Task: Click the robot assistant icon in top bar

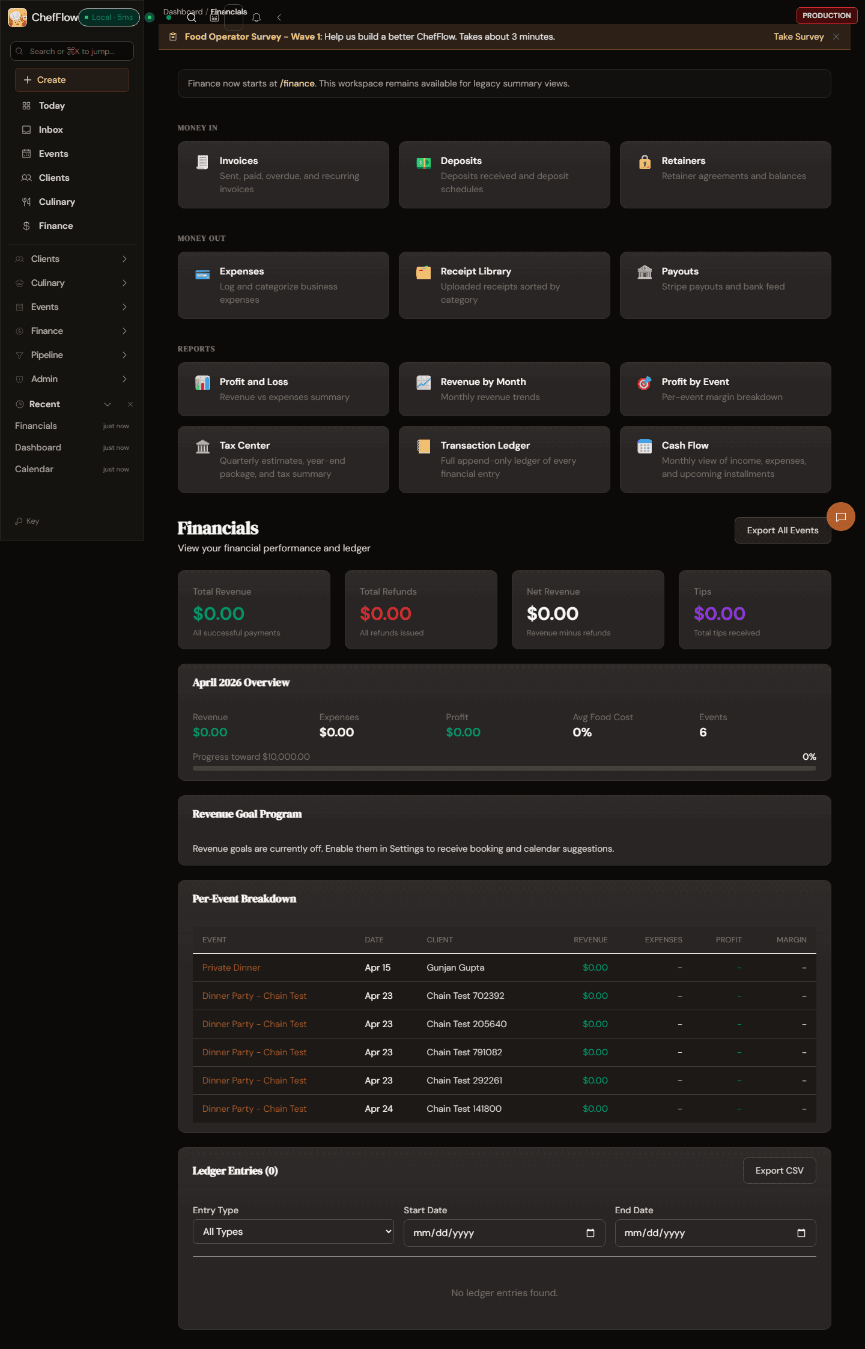Action: click(214, 17)
